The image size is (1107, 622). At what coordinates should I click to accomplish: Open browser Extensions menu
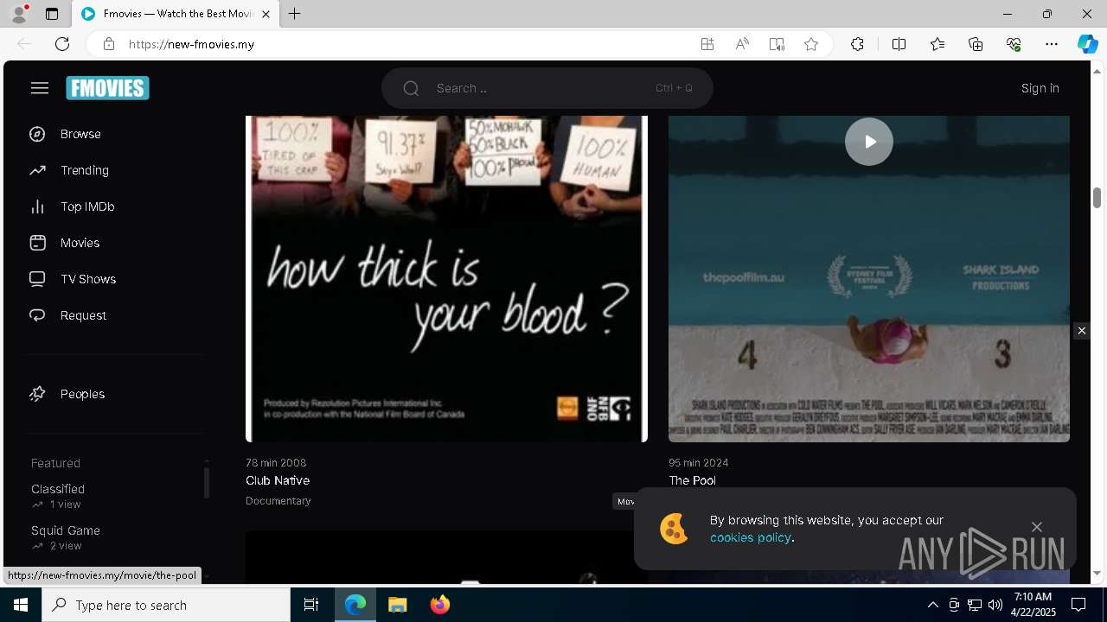(x=857, y=44)
